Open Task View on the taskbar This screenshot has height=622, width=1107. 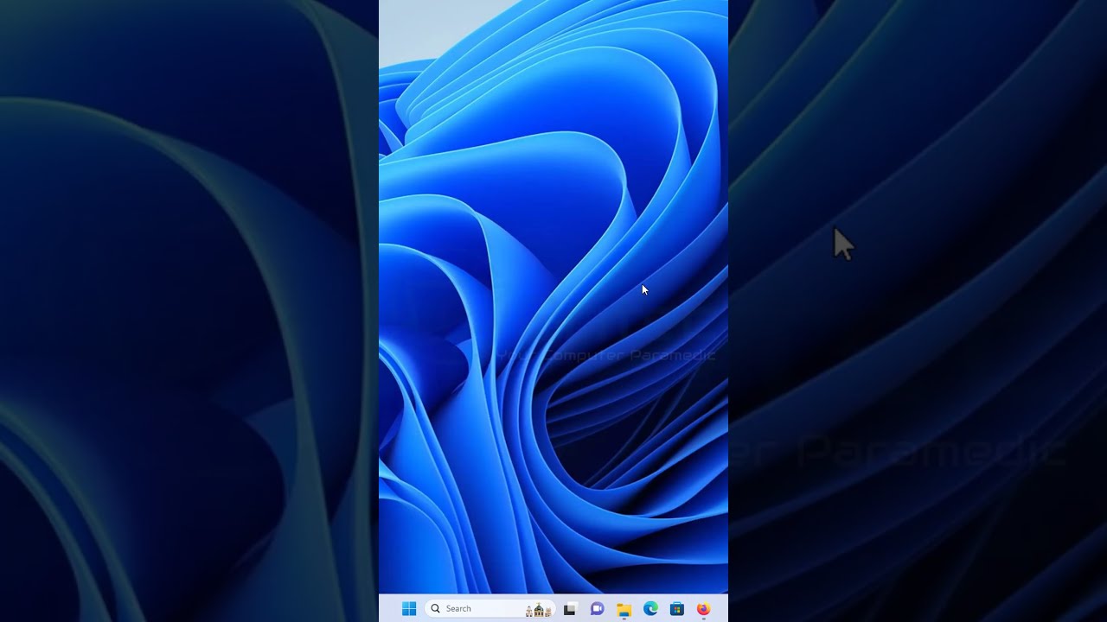click(570, 609)
